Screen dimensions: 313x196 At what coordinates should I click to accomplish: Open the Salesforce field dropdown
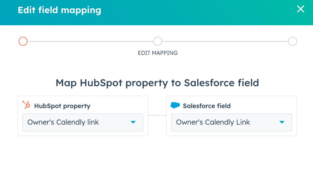click(232, 122)
